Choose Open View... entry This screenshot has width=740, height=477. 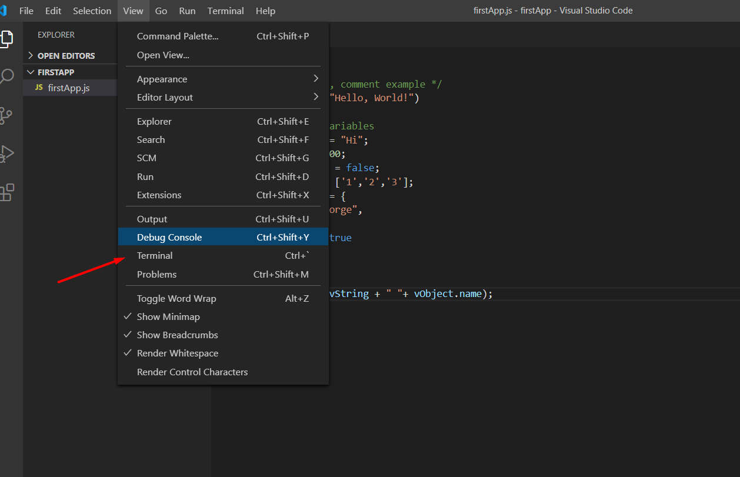tap(223, 55)
